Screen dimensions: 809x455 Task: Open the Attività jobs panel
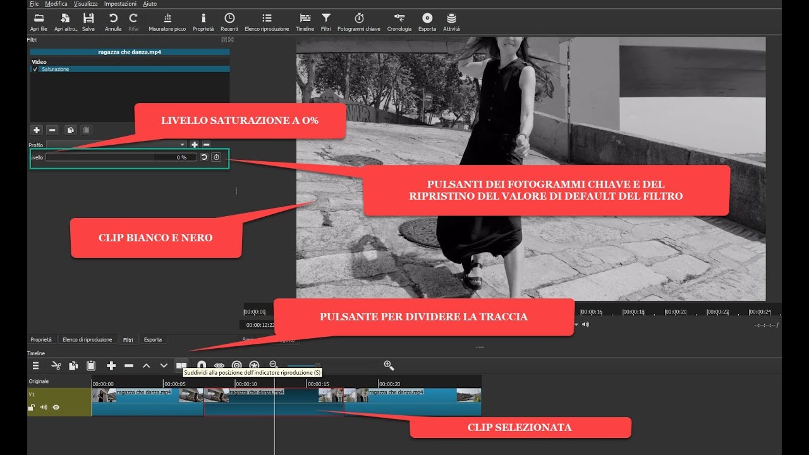[x=451, y=22]
